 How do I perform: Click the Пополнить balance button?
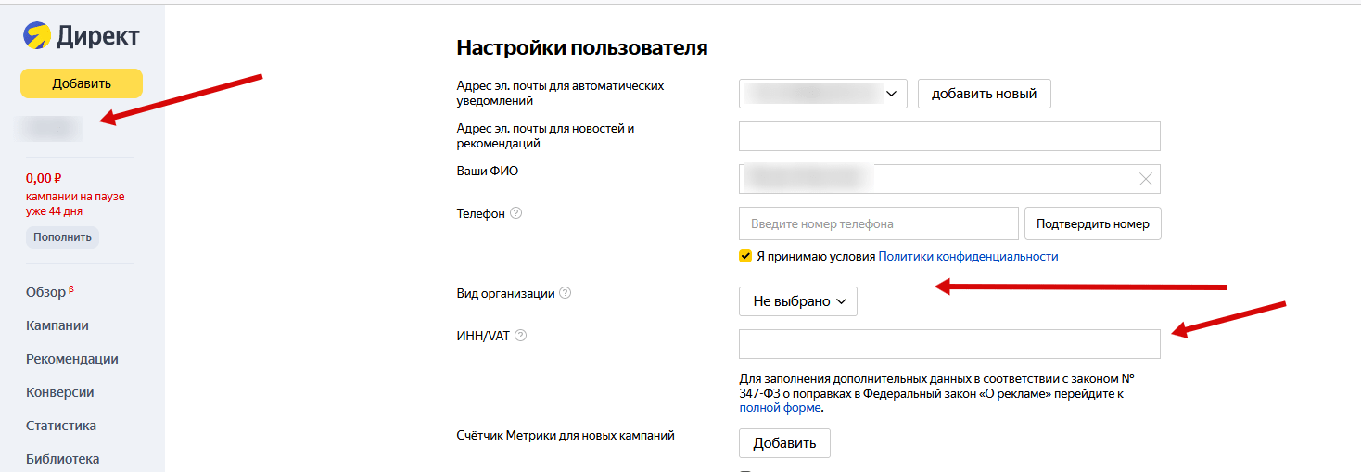pyautogui.click(x=62, y=236)
